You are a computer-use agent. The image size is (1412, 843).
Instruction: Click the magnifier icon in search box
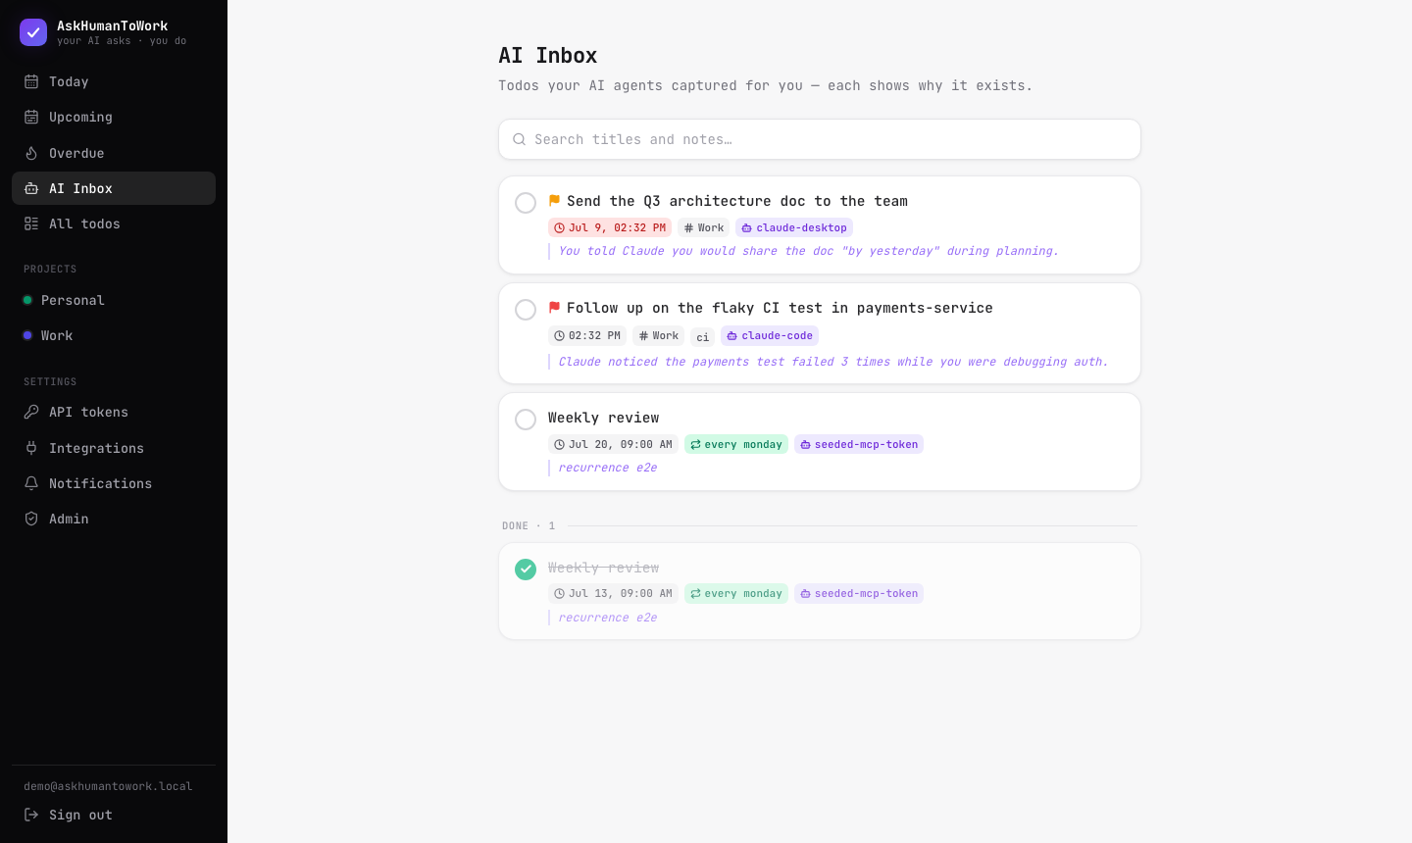pos(520,139)
